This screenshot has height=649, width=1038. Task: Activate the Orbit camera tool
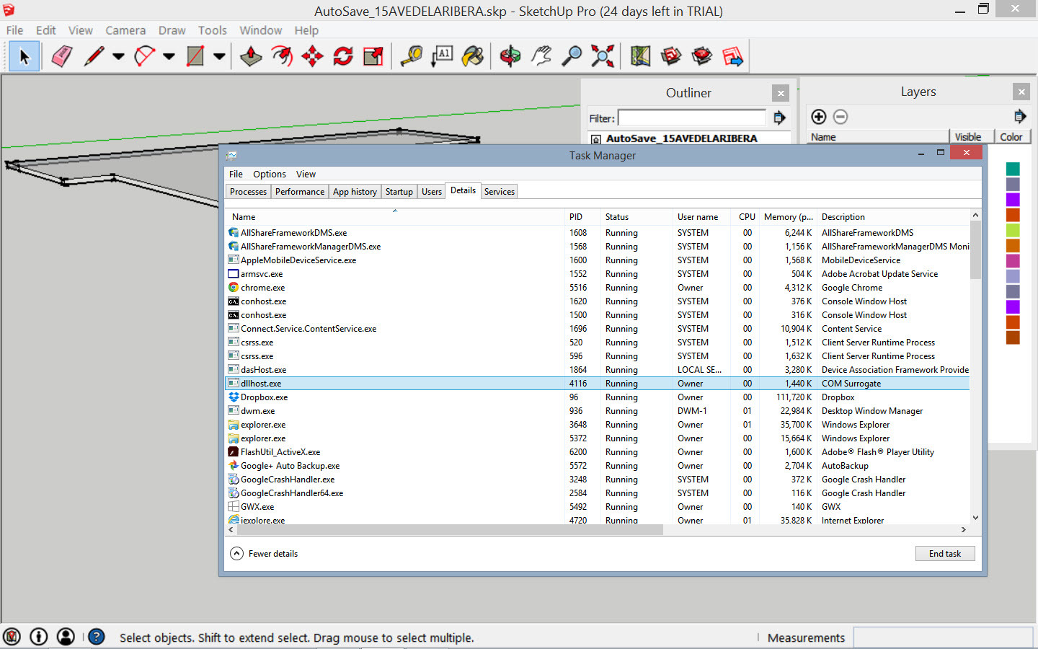510,56
